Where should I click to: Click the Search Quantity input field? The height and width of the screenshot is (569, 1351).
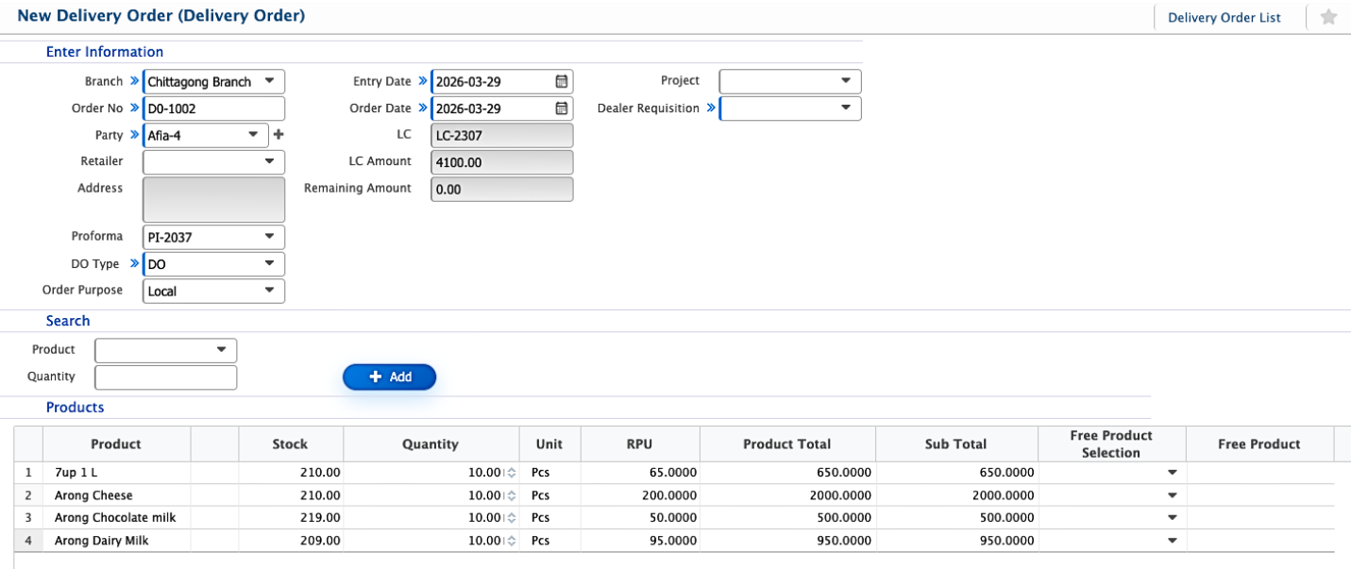166,377
